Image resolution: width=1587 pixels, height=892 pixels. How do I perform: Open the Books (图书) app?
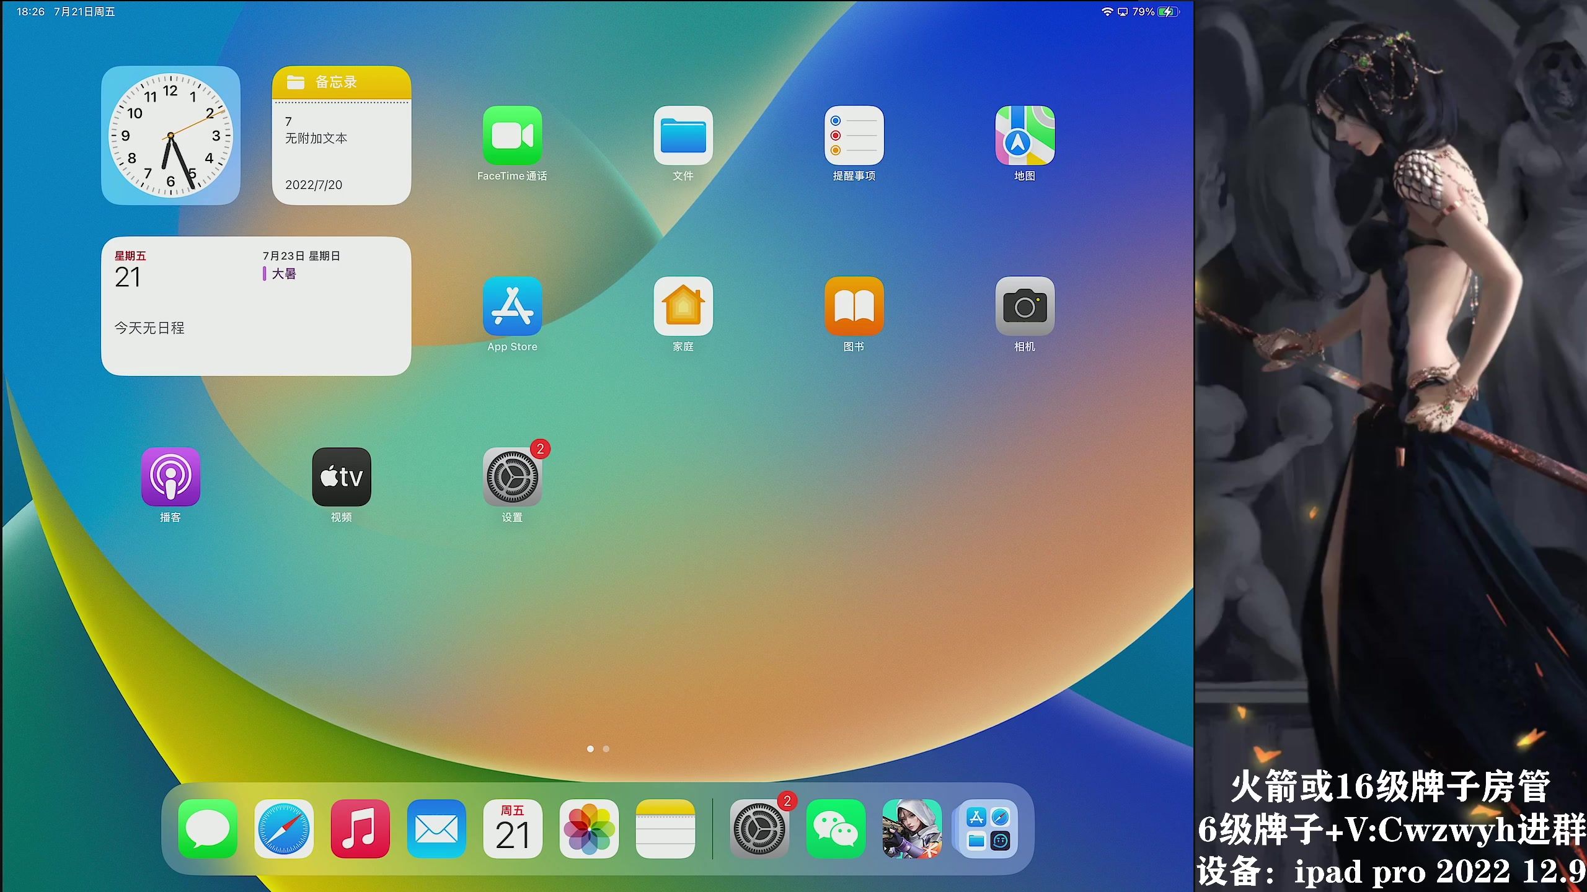(x=854, y=306)
